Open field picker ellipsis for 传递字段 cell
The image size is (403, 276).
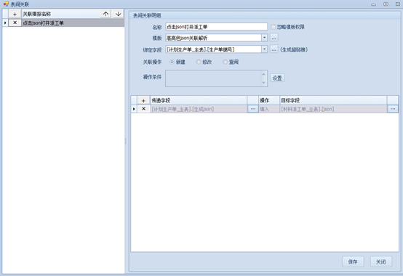point(253,109)
